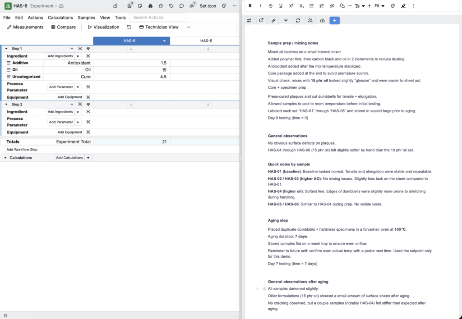462x319 pixels.
Task: Click Add Equipment in Step 1
Action: click(70, 97)
